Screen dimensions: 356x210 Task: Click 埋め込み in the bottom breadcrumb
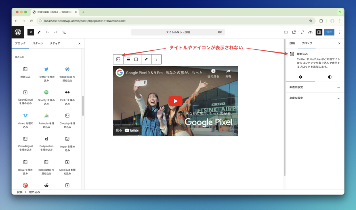(34, 192)
